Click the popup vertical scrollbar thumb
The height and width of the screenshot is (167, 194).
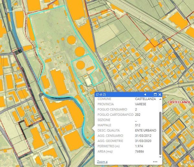[160, 133]
